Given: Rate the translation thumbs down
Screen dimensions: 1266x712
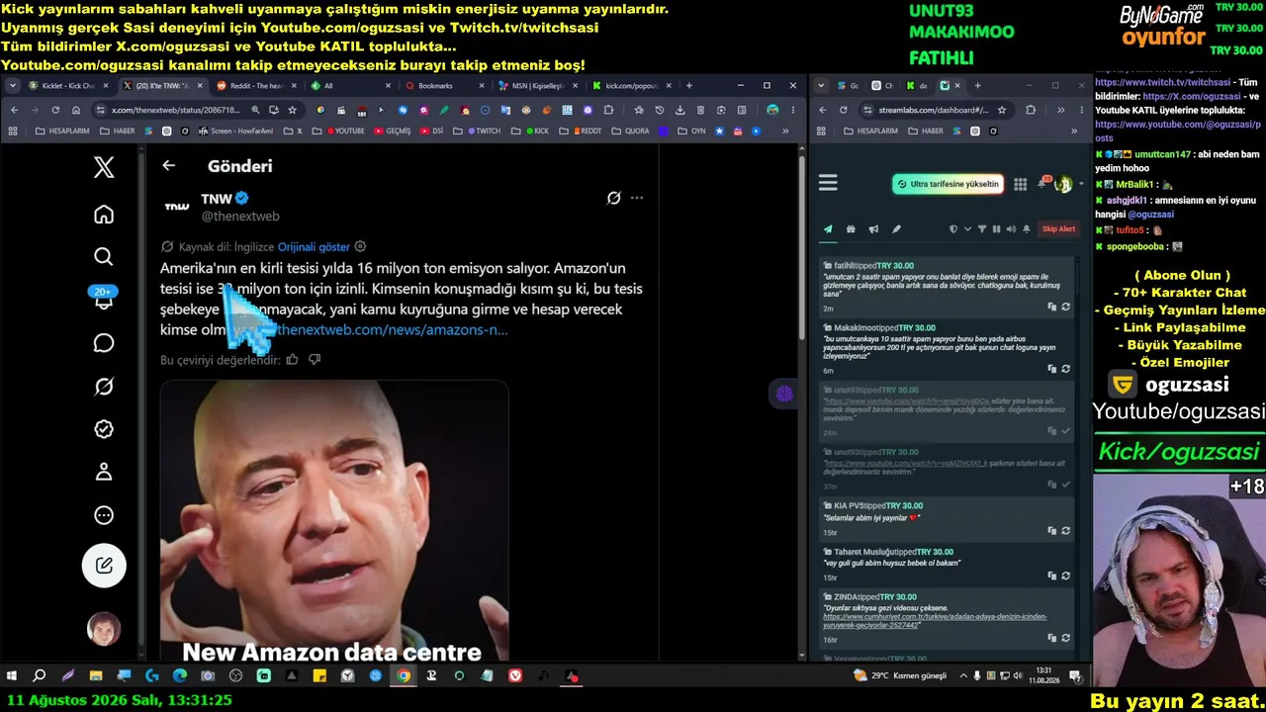Looking at the screenshot, I should point(315,360).
